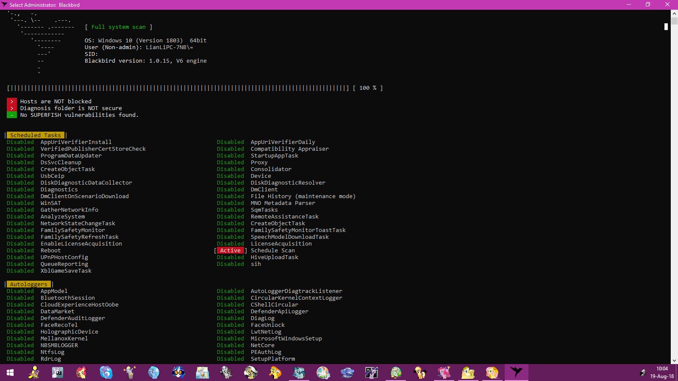Image resolution: width=678 pixels, height=381 pixels.
Task: Click the 'CloudExperienceHostOobe' entry
Action: point(80,305)
